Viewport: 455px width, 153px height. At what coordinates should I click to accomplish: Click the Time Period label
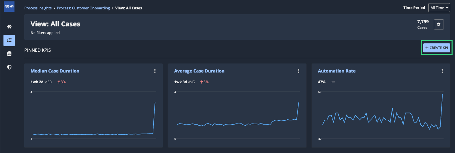pyautogui.click(x=414, y=8)
